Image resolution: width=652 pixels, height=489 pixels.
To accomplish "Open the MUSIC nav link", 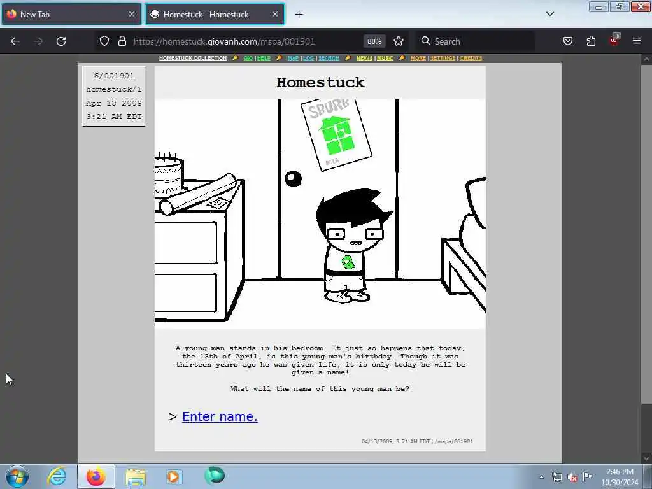I will click(385, 58).
